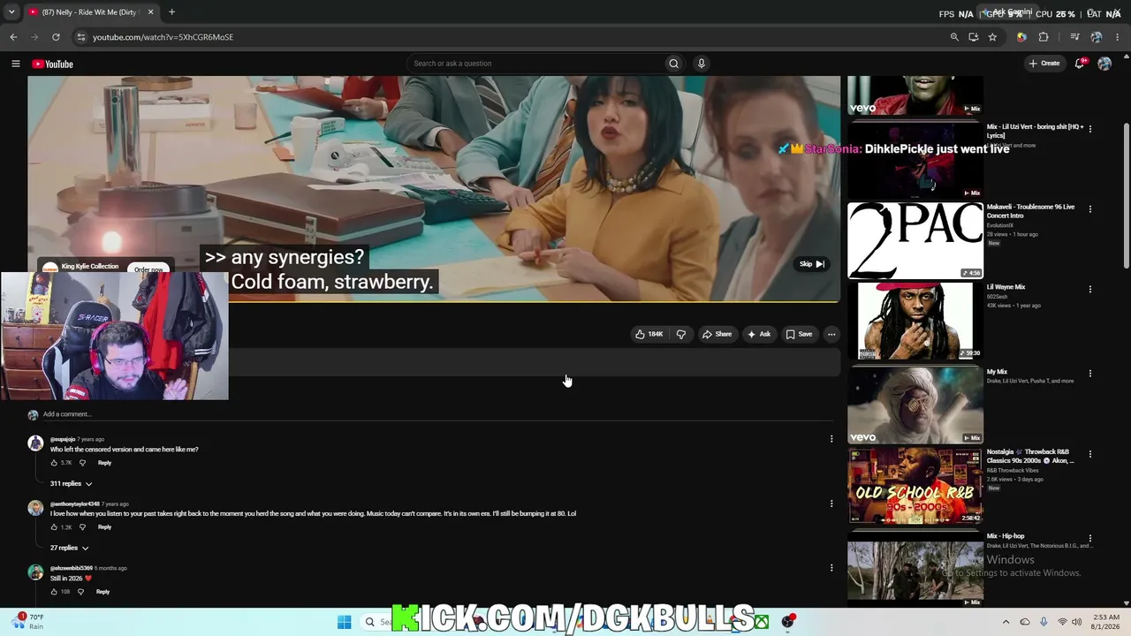Open menu for Makaveli Troublesome 96 video

pyautogui.click(x=1090, y=209)
